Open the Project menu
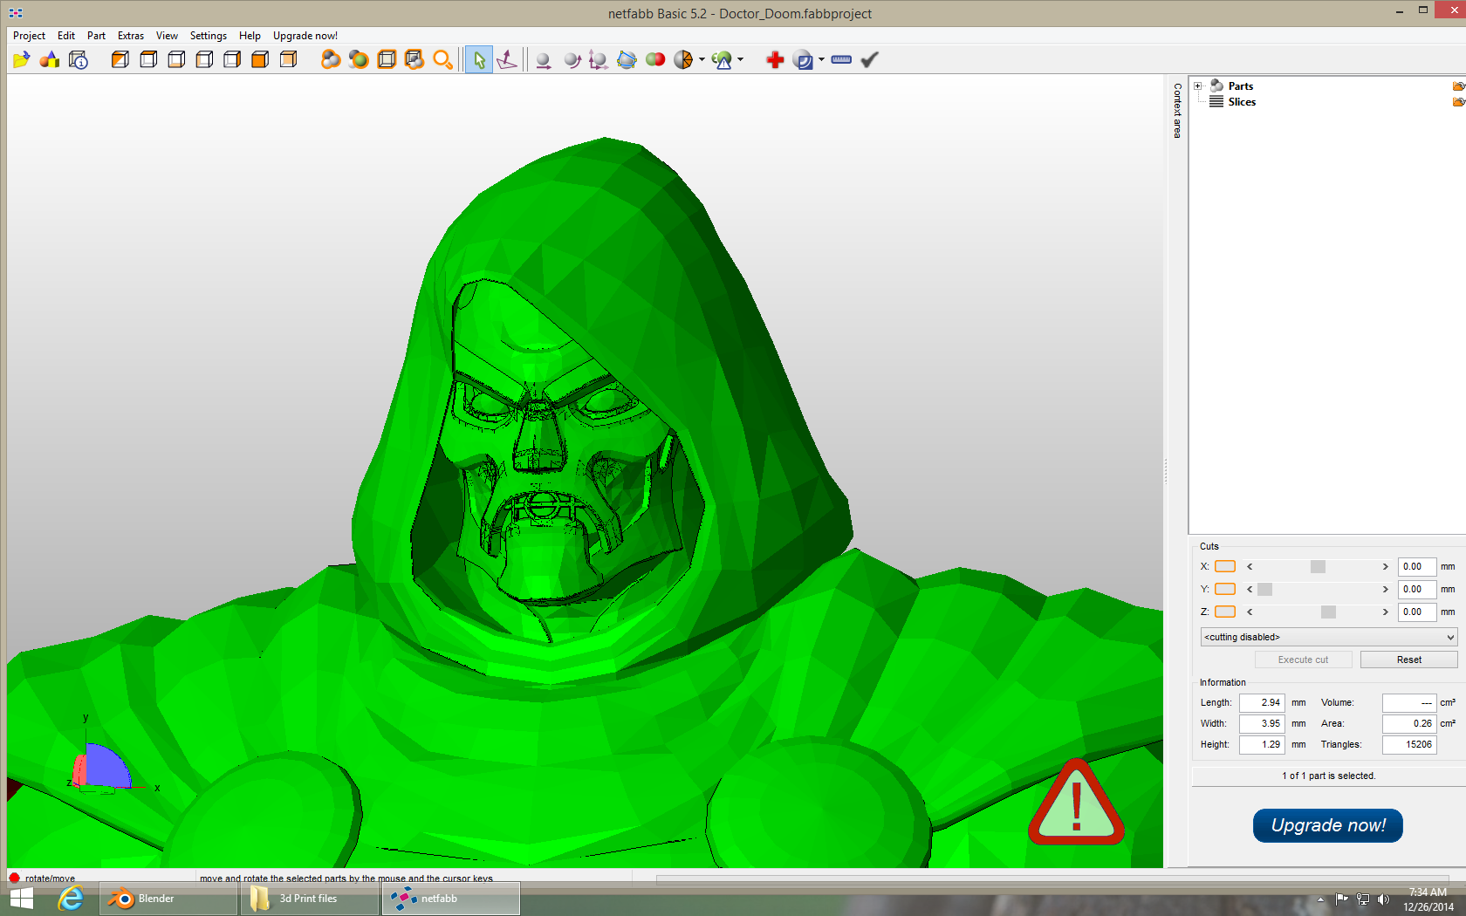This screenshot has width=1466, height=916. [29, 36]
